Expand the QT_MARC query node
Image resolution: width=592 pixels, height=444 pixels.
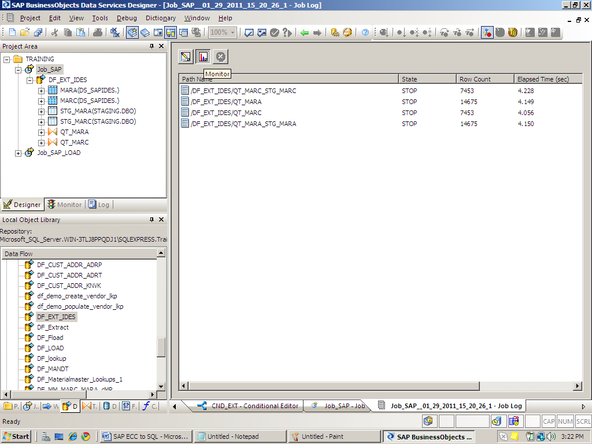click(x=42, y=143)
